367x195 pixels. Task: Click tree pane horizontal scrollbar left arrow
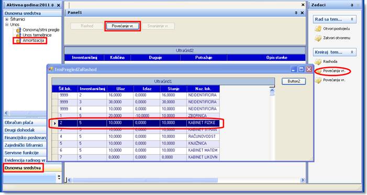(6, 113)
